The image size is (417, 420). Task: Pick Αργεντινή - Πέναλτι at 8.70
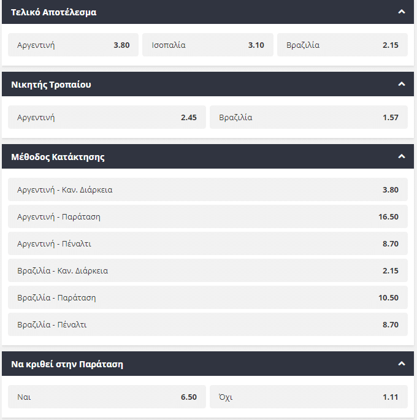[x=208, y=243]
